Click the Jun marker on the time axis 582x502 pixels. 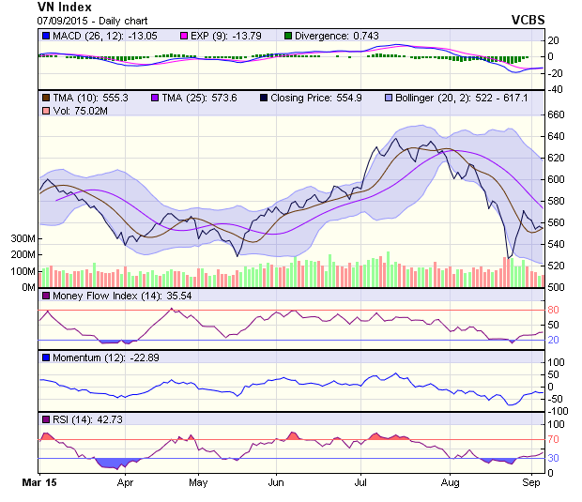click(276, 483)
